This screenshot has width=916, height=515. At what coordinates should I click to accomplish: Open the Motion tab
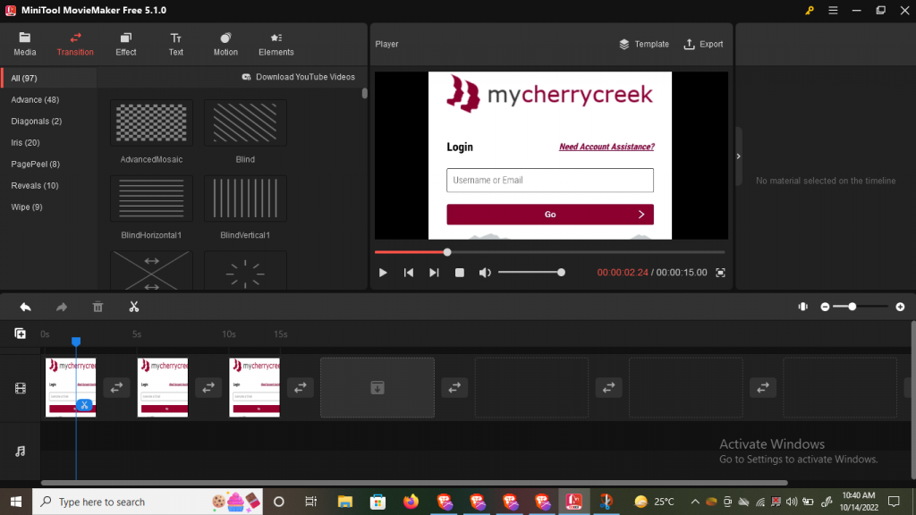[x=225, y=45]
